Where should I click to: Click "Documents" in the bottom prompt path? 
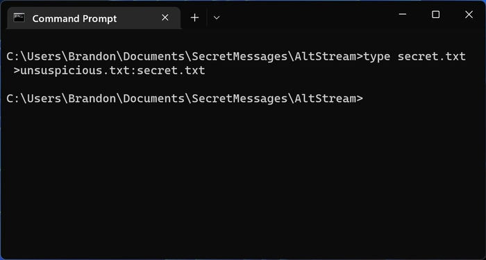153,98
